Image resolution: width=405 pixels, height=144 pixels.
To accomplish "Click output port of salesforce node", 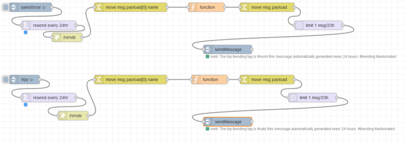I will [52, 7].
